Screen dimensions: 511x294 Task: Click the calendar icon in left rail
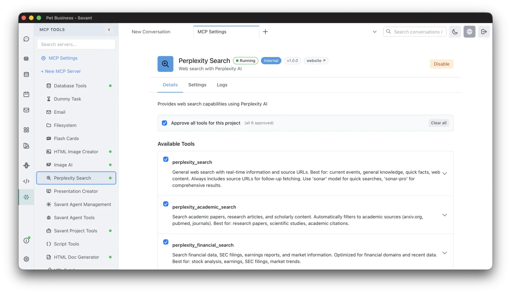(27, 94)
